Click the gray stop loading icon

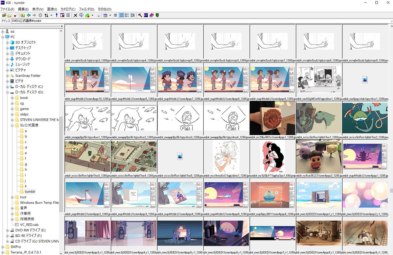point(40,15)
